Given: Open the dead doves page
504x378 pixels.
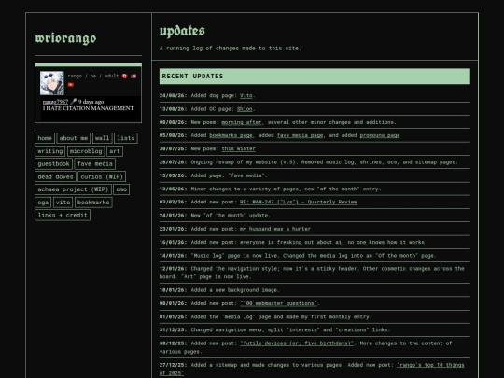Looking at the screenshot, I should (x=55, y=176).
